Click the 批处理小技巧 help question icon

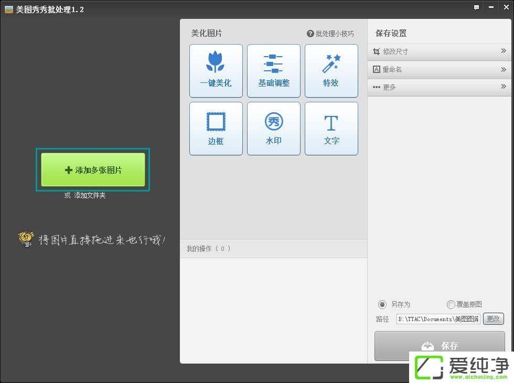[310, 34]
